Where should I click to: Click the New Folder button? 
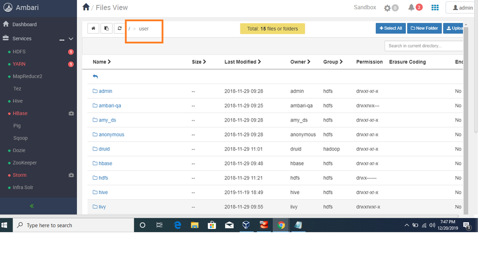pyautogui.click(x=424, y=28)
